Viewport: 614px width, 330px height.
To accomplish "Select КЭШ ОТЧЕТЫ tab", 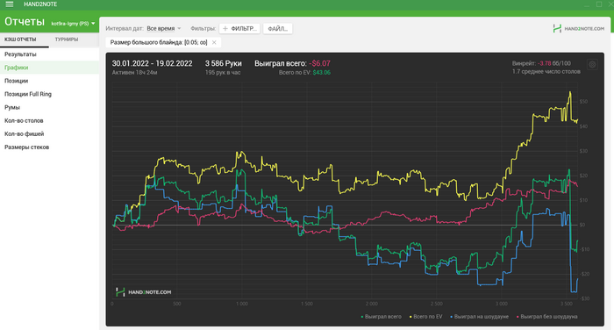I will coord(20,39).
